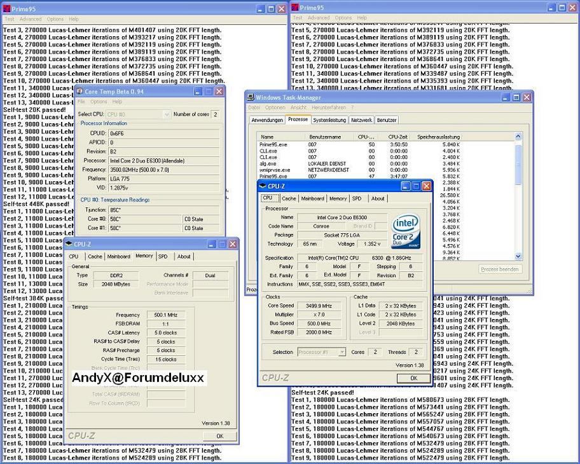Open the Advanced menu in the left Prime95 window
The width and height of the screenshot is (580, 464).
coord(31,19)
